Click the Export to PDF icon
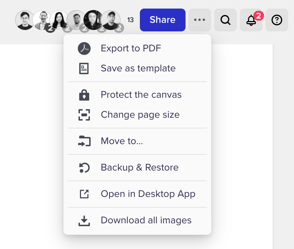 [84, 48]
